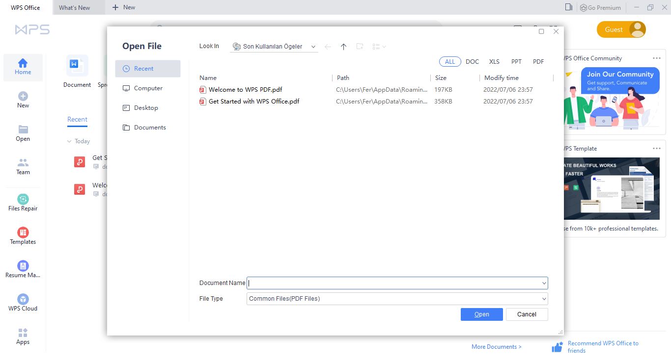Open options for WPS Template card
The image size is (671, 362).
(x=657, y=148)
